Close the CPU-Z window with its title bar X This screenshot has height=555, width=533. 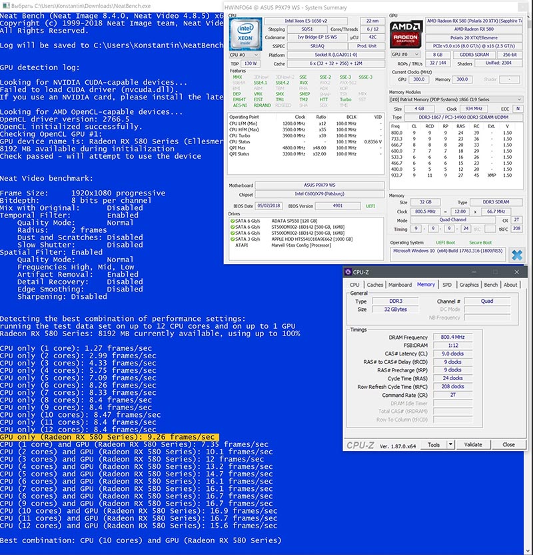pyautogui.click(x=517, y=272)
